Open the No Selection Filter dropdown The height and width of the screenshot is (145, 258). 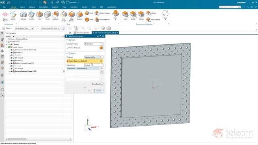click(24, 28)
